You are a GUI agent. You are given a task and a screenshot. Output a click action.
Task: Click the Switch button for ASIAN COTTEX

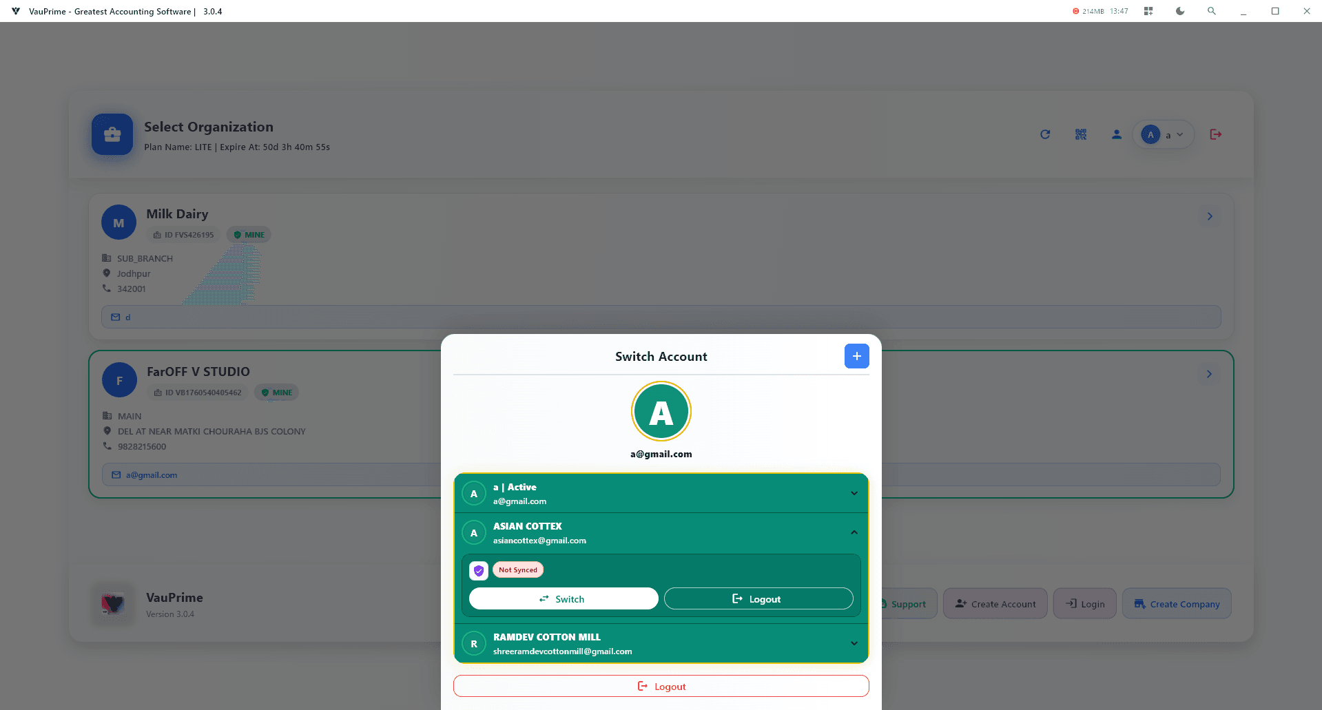coord(564,599)
